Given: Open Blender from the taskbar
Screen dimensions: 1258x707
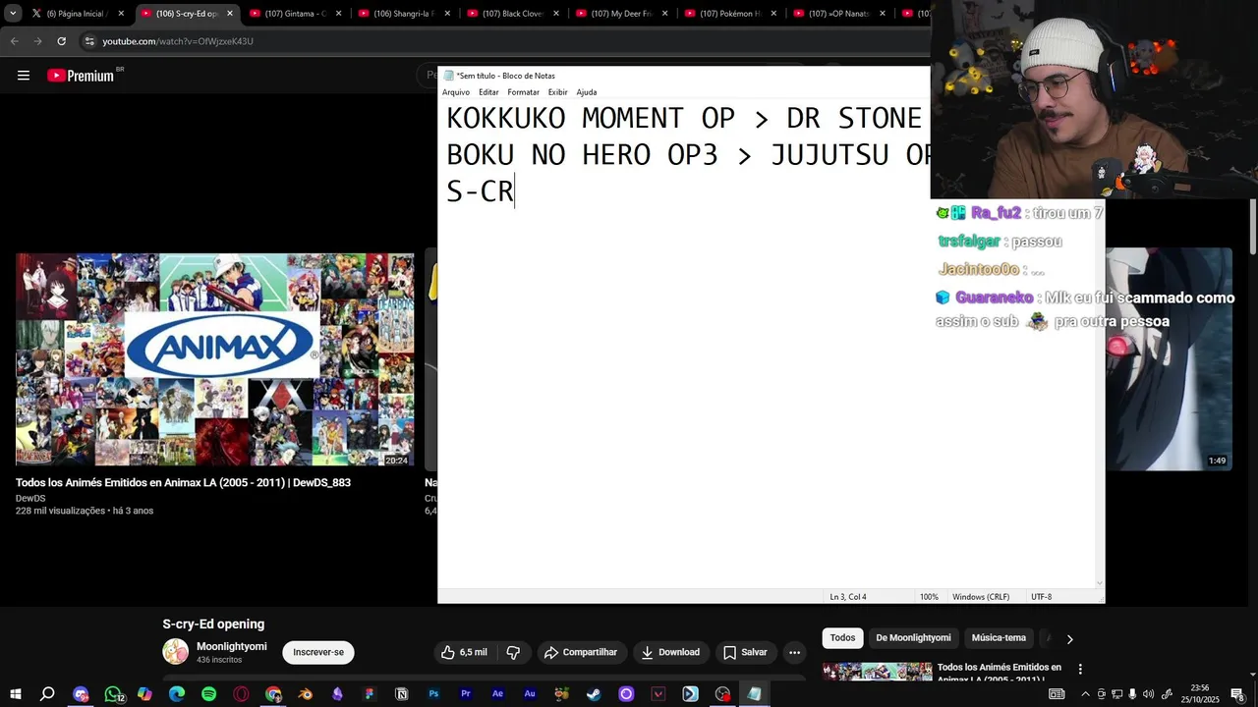Looking at the screenshot, I should pyautogui.click(x=306, y=694).
